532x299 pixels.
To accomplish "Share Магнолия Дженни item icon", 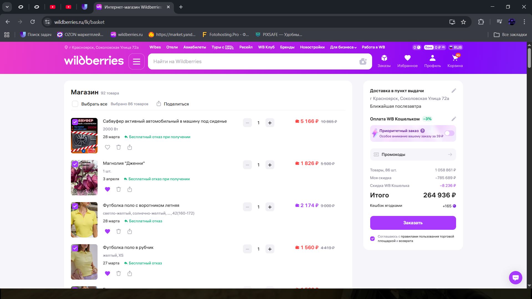I will (130, 189).
